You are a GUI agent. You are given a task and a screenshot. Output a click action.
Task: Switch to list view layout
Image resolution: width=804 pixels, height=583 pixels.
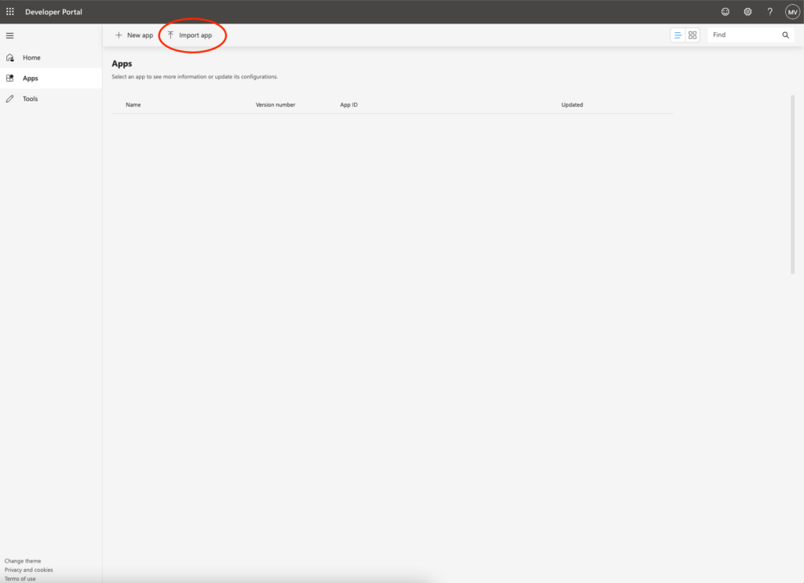[x=678, y=35]
